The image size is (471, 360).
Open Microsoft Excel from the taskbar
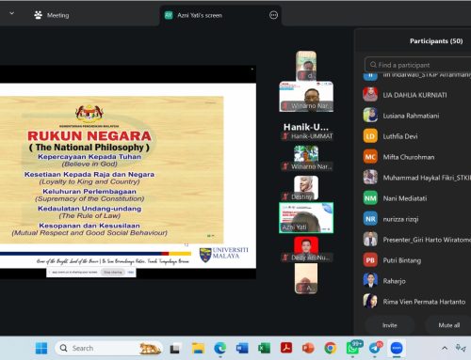pos(264,348)
